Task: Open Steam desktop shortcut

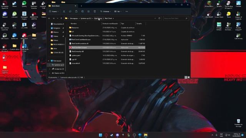Action: [x=15, y=4]
